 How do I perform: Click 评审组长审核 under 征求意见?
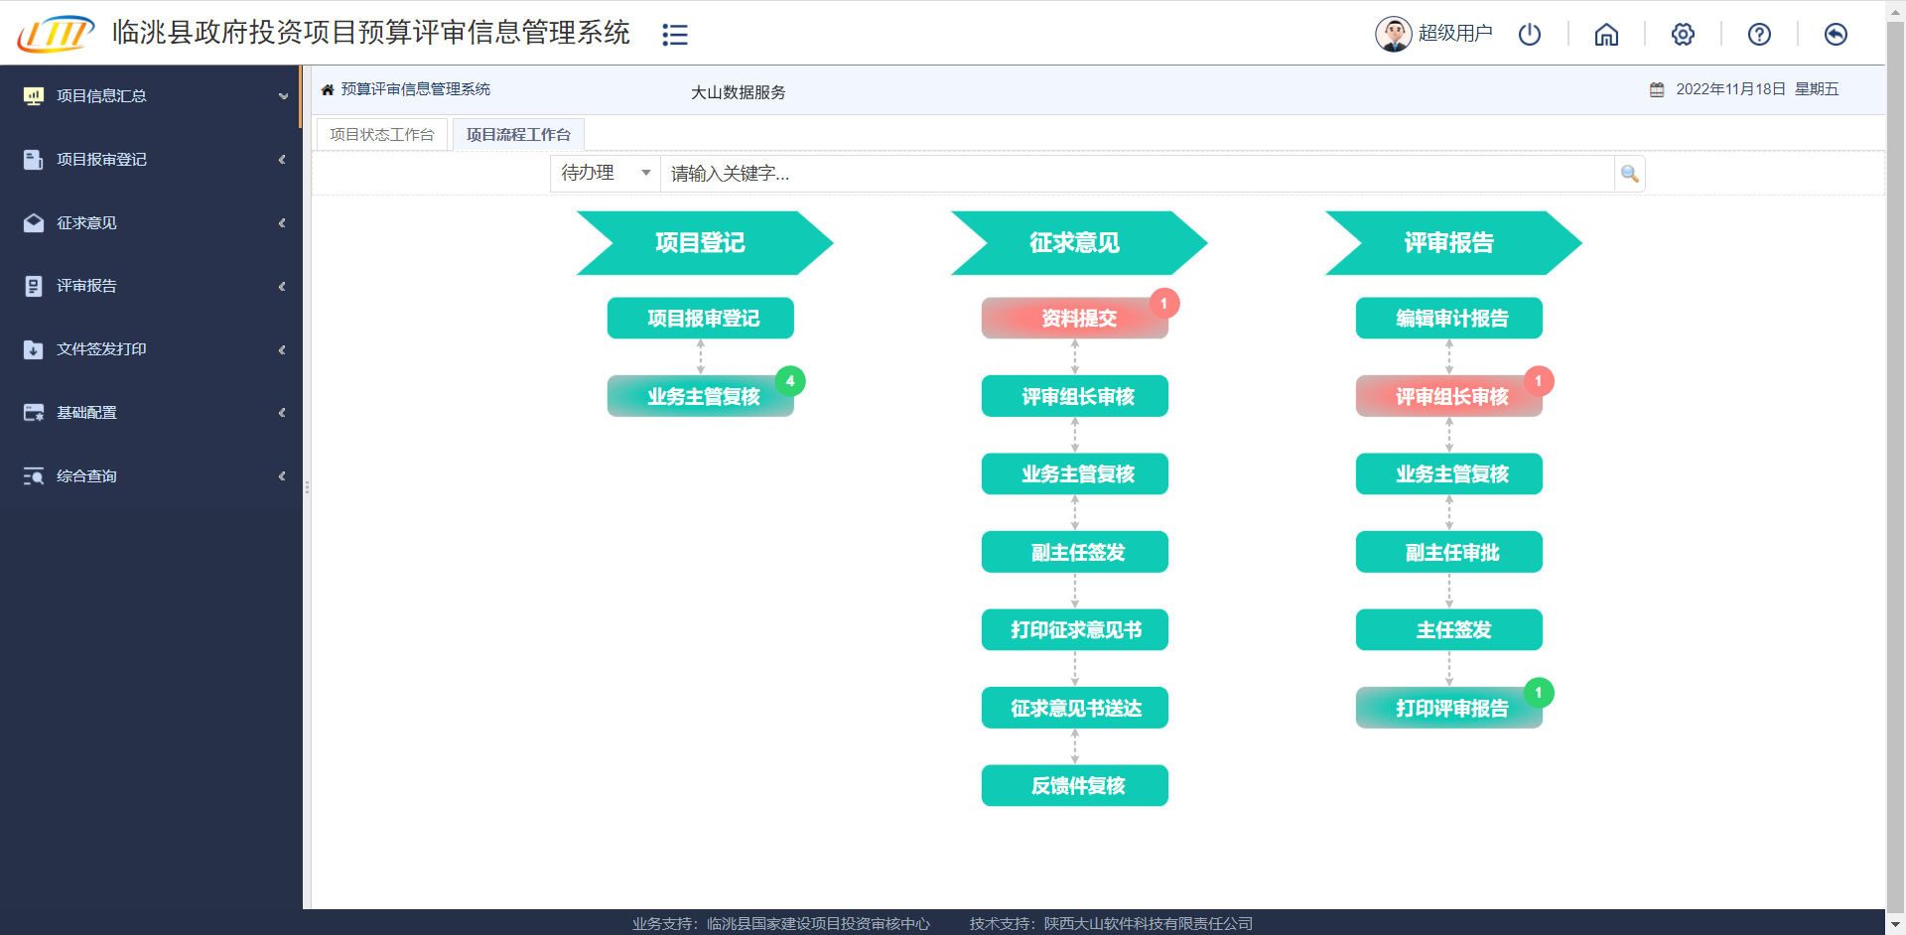coord(1075,396)
